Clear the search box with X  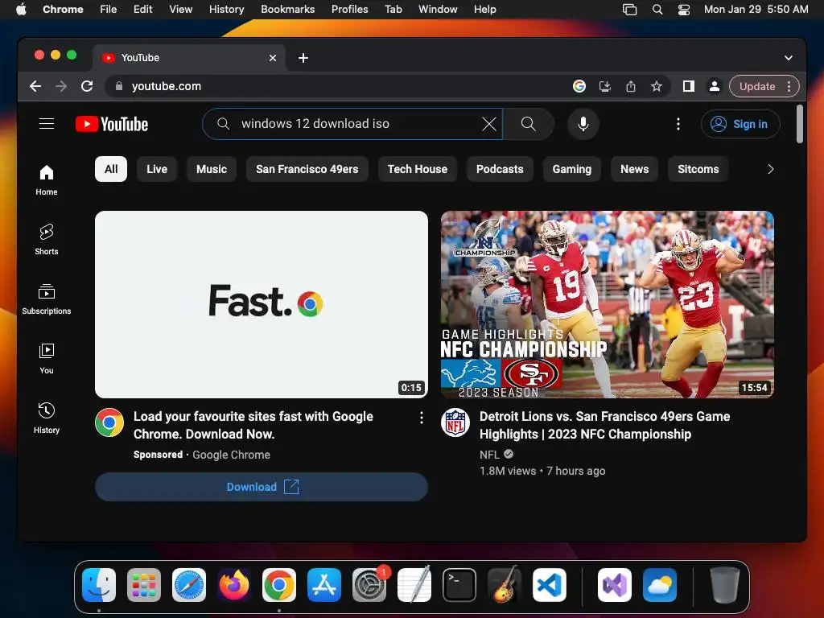(x=488, y=124)
